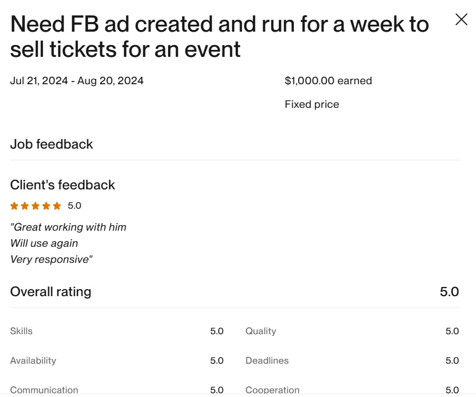Click the 'Great working with him' review text

[x=68, y=227]
